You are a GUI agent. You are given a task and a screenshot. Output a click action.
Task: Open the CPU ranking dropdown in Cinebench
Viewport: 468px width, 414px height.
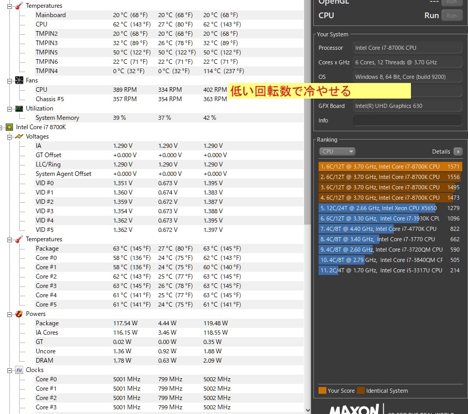pyautogui.click(x=337, y=151)
